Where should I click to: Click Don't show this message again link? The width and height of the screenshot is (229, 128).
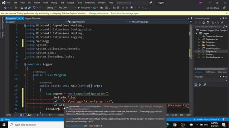pyautogui.click(x=125, y=14)
